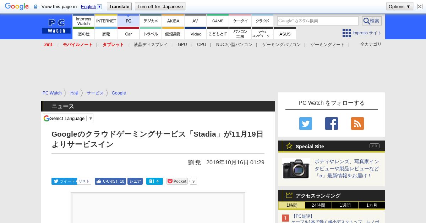Open the パソコン工房 tab
Viewport: 426px width, 223px height.
click(240, 34)
